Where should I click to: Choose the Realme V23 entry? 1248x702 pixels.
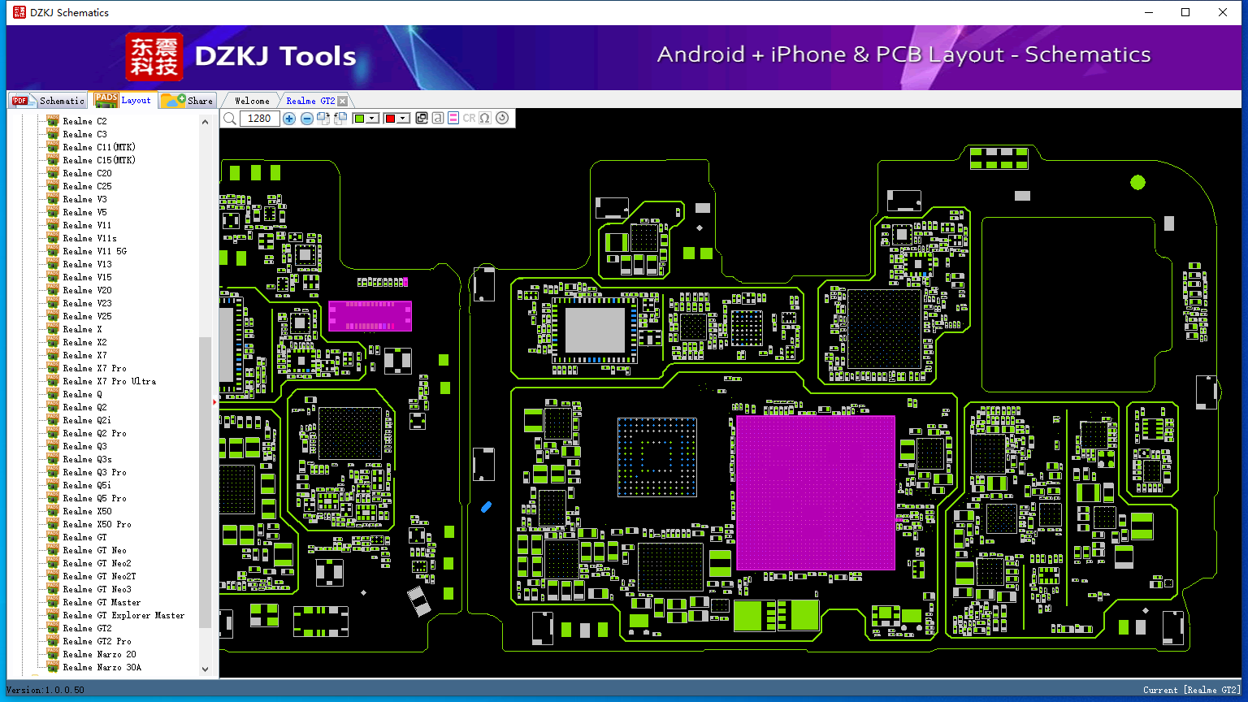[88, 303]
